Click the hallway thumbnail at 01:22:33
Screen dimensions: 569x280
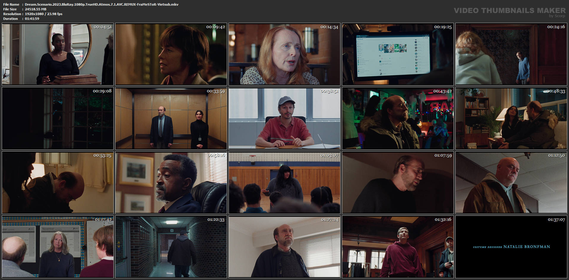[x=171, y=247]
